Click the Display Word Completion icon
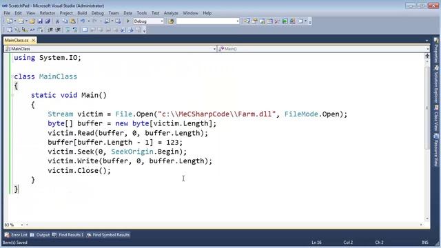Image resolution: width=441 pixels, height=248 pixels. coord(32,30)
